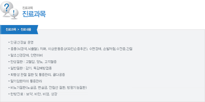Click the 퇴행성 관절 질환 및 통증관리 line
Screen dimensions: 205x102
pyautogui.click(x=37, y=75)
